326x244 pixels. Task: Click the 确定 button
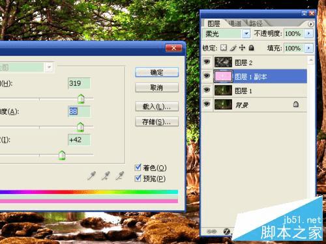(156, 72)
